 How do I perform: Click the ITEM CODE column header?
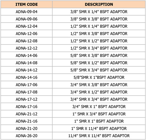coord(26,4)
